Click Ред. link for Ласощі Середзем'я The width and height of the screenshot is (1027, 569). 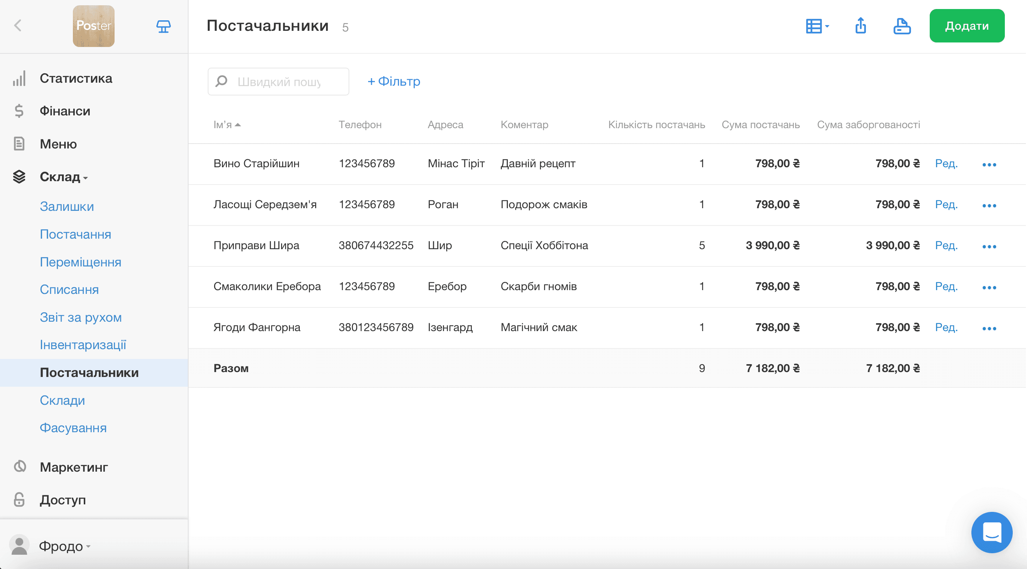point(946,204)
